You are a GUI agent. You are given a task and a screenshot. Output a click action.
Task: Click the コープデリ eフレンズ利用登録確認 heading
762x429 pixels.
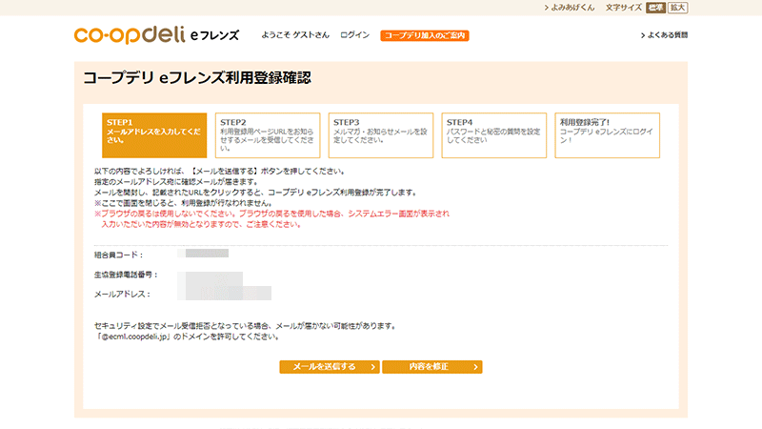(197, 78)
